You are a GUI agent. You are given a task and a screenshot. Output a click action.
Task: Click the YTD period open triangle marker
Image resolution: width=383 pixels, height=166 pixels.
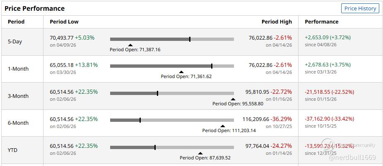tap(200, 153)
